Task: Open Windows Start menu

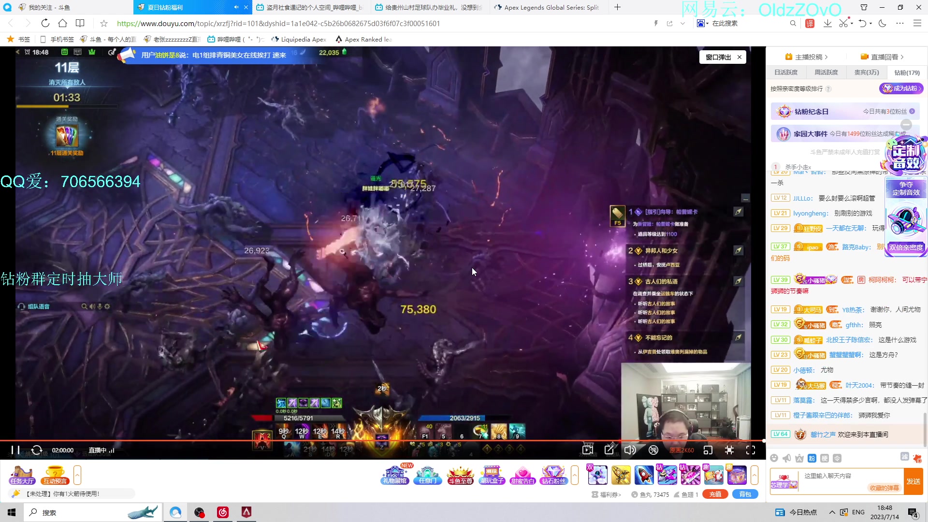Action: tap(12, 512)
